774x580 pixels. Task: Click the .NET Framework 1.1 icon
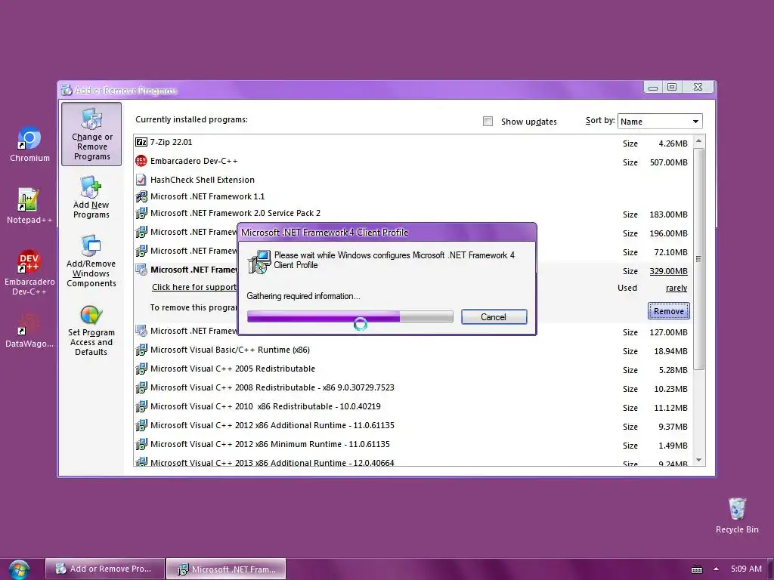point(141,196)
